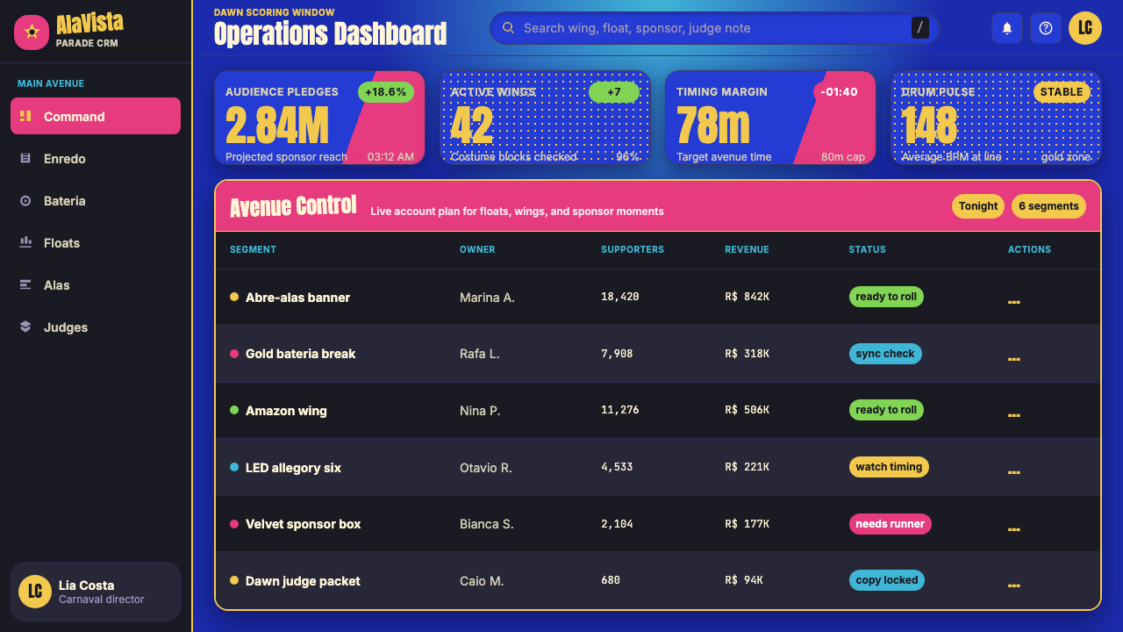Image resolution: width=1123 pixels, height=632 pixels.
Task: Click supporters value 11,276
Action: pyautogui.click(x=619, y=410)
